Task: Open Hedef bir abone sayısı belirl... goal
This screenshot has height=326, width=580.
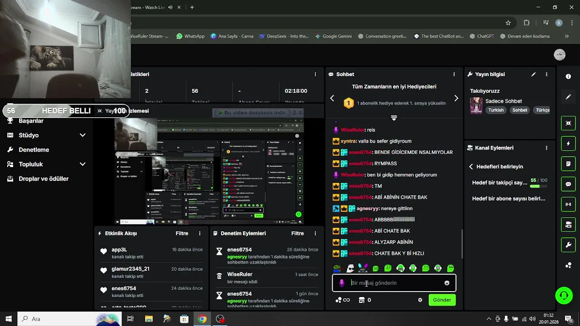Action: [x=508, y=198]
